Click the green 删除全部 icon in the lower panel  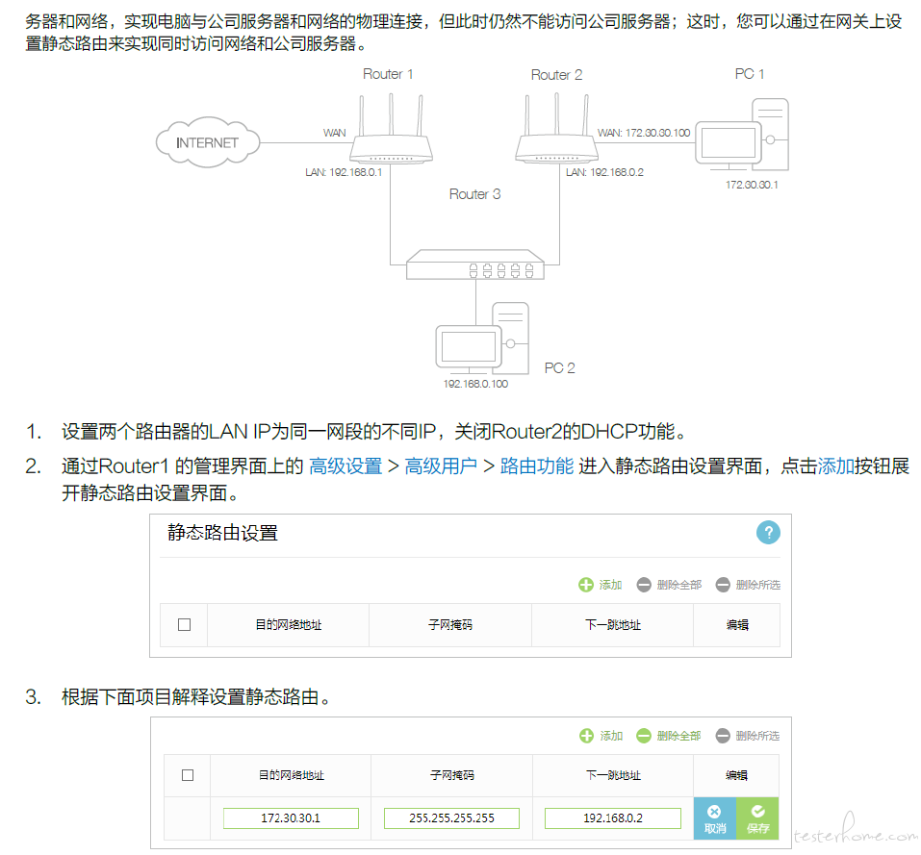click(644, 736)
